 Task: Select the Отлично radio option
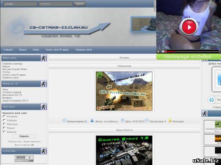pyautogui.click(x=4, y=116)
